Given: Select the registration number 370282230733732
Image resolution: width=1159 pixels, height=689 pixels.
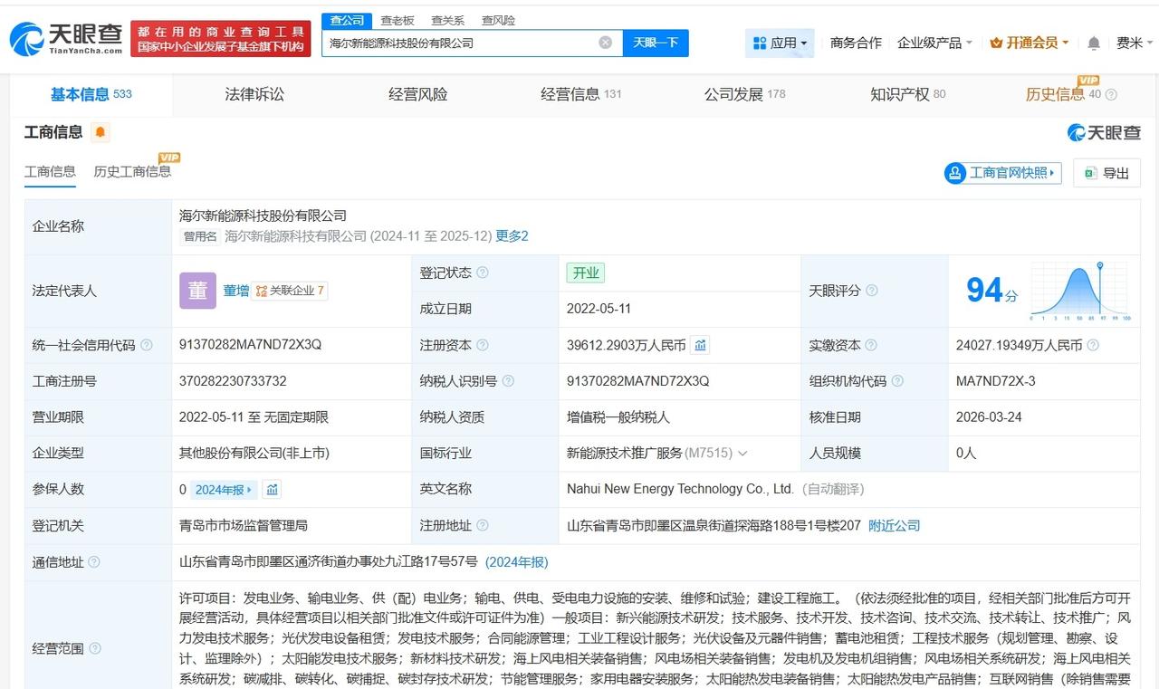Looking at the screenshot, I should click(233, 381).
